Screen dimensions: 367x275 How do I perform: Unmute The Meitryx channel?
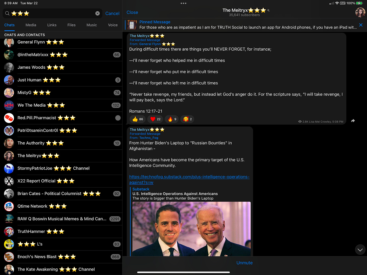click(x=244, y=263)
